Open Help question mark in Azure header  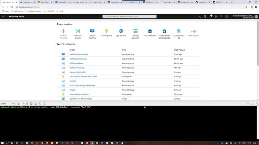221,17
